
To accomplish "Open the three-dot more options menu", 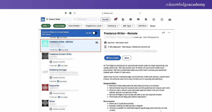I will 169,33.
